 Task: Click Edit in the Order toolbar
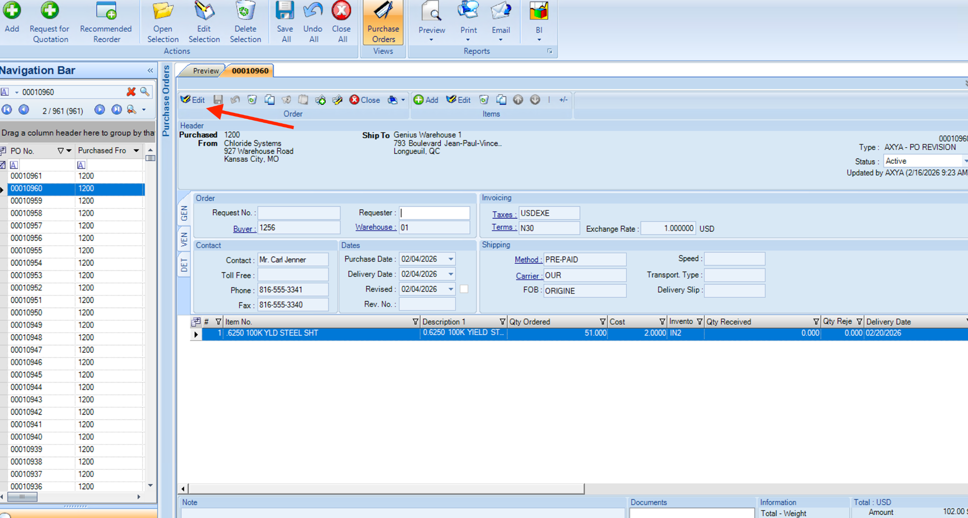click(193, 100)
